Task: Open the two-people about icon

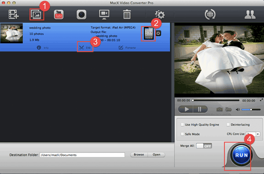Action: coord(250,14)
